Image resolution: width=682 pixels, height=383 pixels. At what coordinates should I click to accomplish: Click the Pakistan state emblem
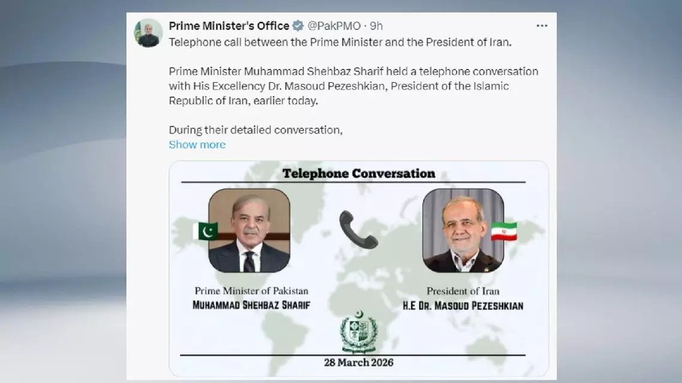[358, 332]
